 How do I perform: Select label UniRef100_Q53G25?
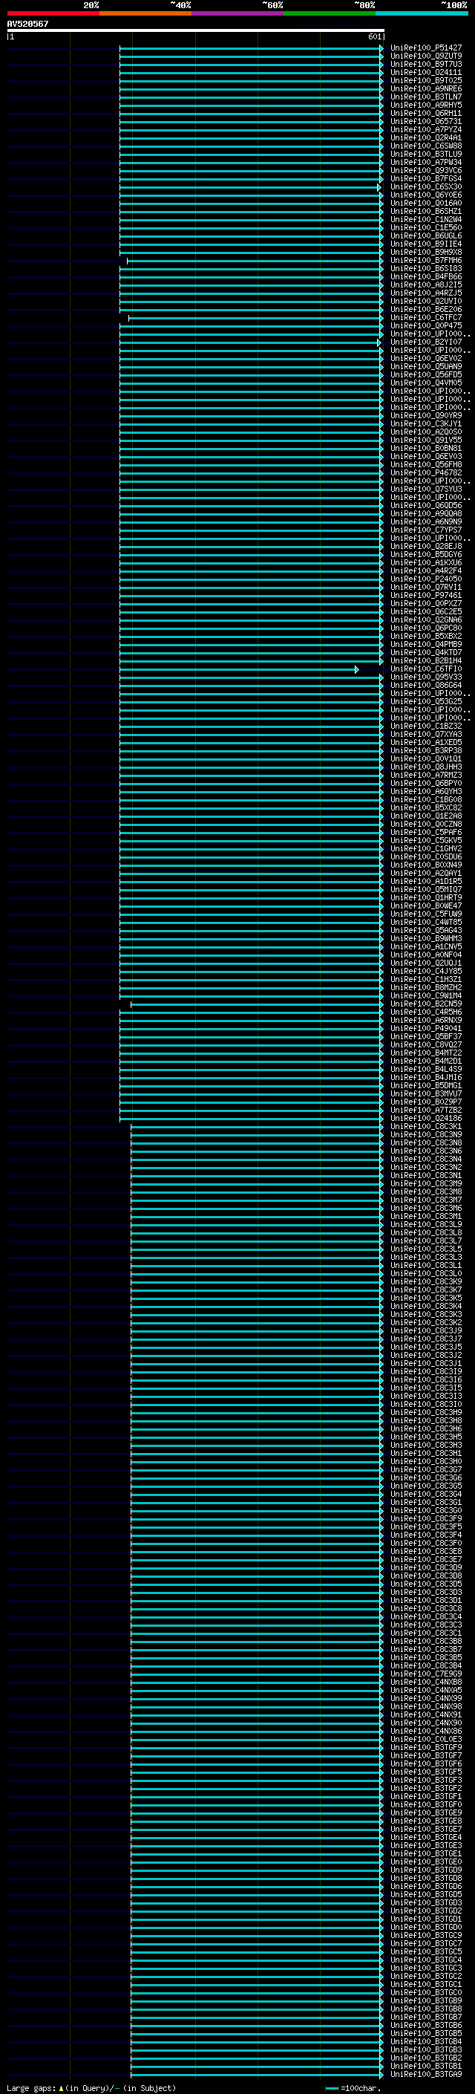point(426,701)
